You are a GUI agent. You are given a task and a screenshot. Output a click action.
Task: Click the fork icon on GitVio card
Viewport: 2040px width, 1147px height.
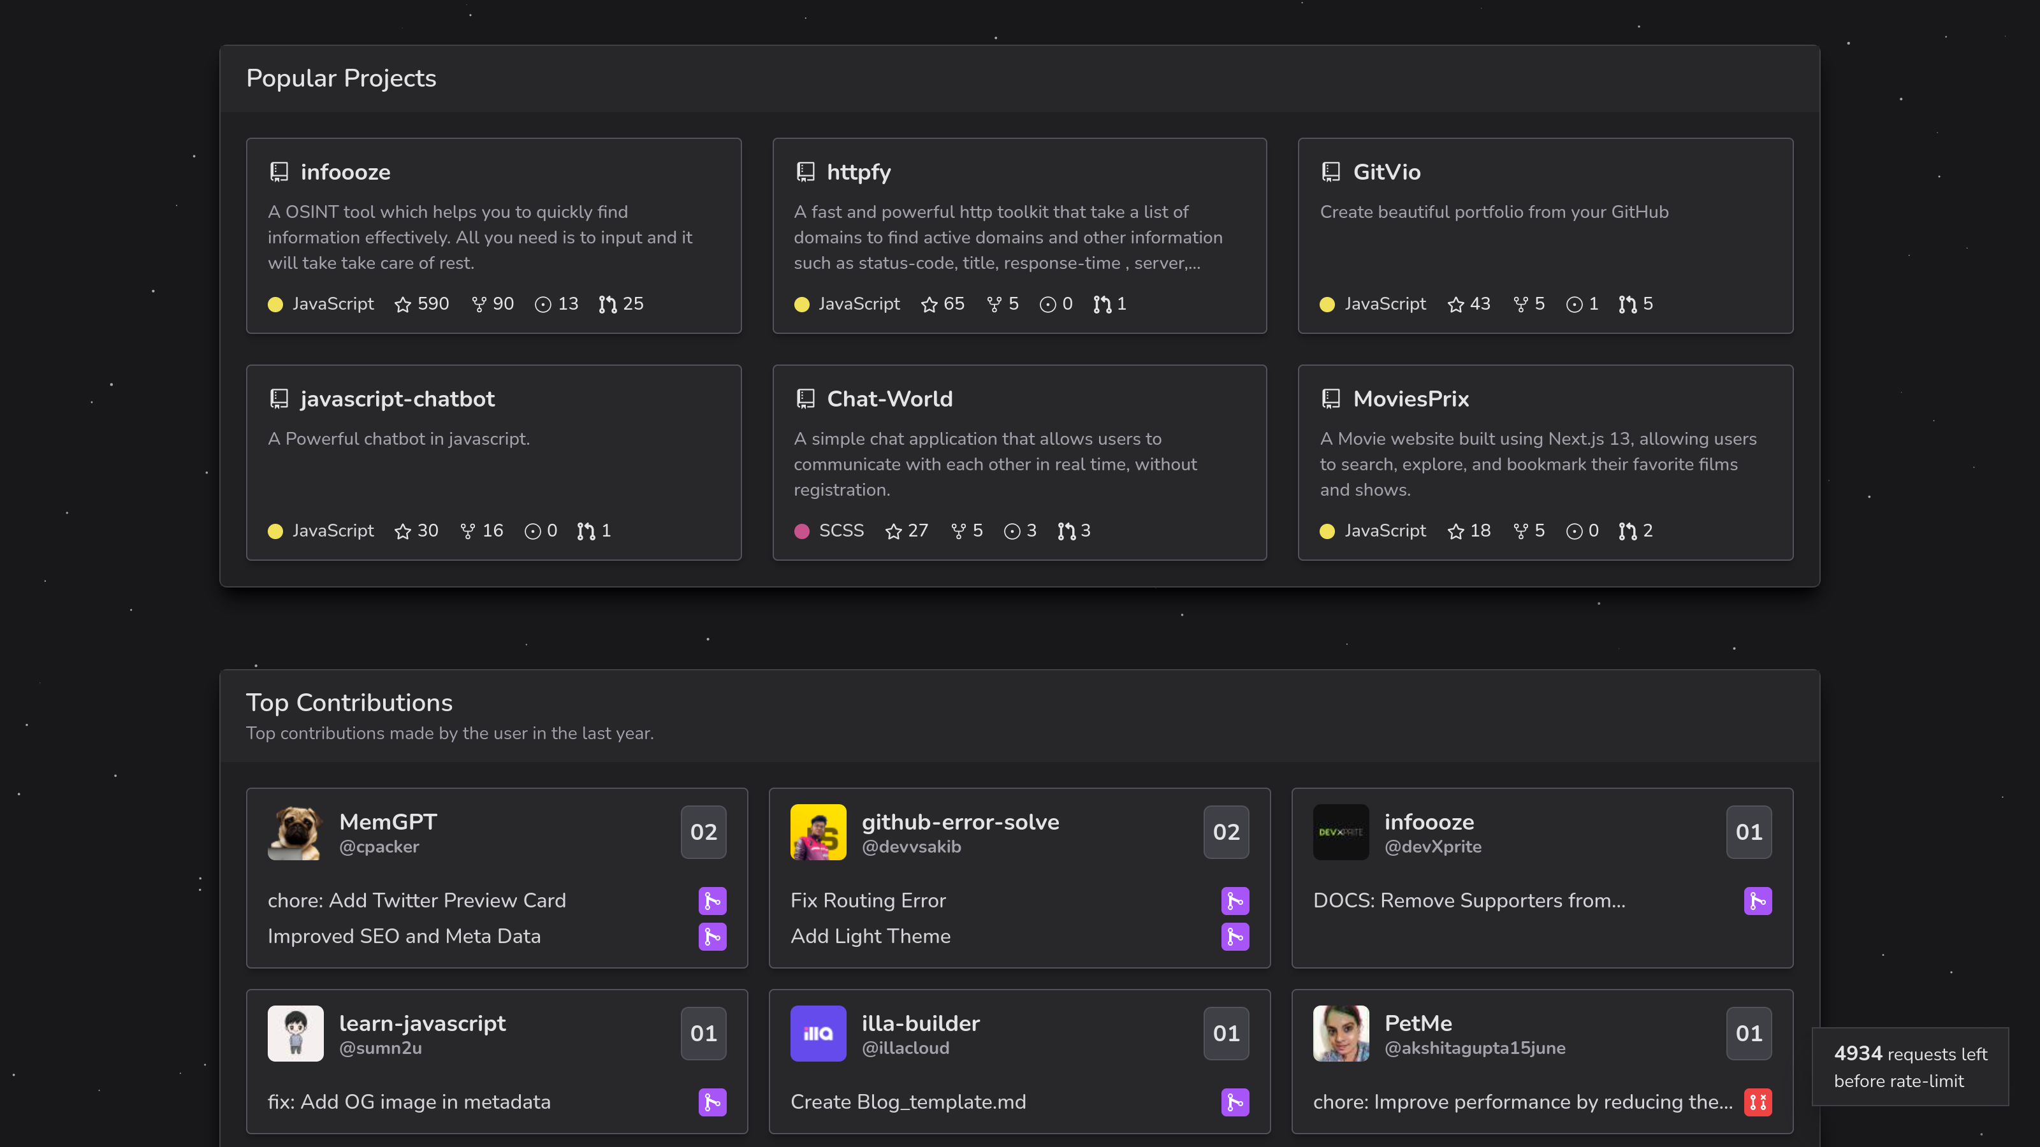click(1520, 305)
